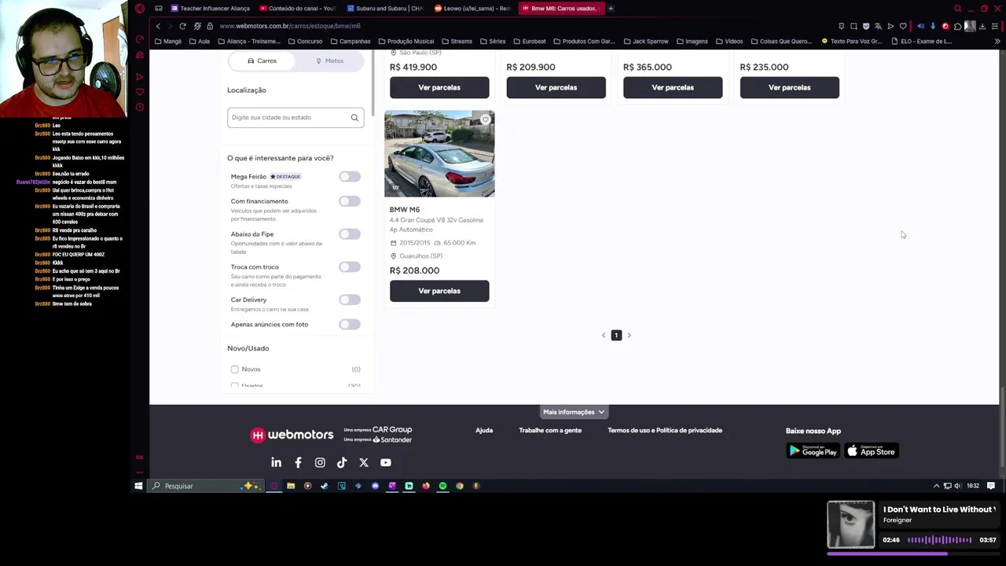The height and width of the screenshot is (566, 1006).
Task: Switch to Subaru and Subaru tab
Action: coord(385,9)
